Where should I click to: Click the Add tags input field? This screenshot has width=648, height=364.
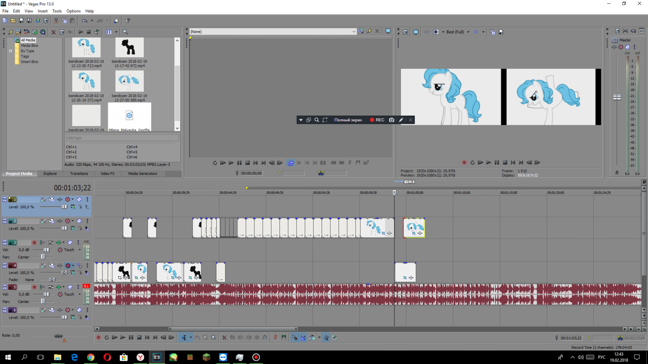122,138
